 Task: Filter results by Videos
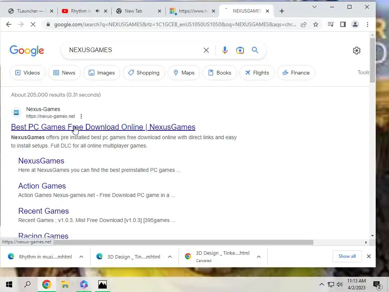coord(27,73)
